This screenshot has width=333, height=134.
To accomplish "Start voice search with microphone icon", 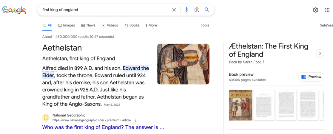I will [186, 10].
